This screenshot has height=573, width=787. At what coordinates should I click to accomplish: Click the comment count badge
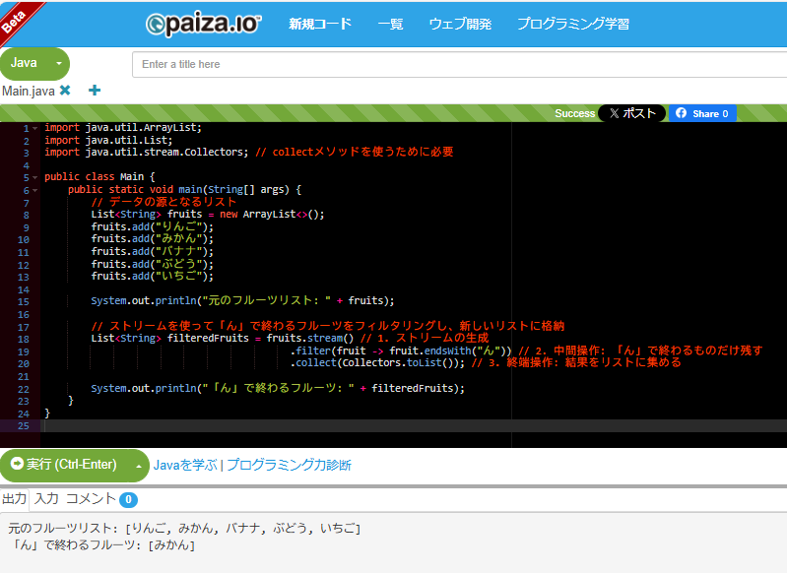pyautogui.click(x=128, y=499)
